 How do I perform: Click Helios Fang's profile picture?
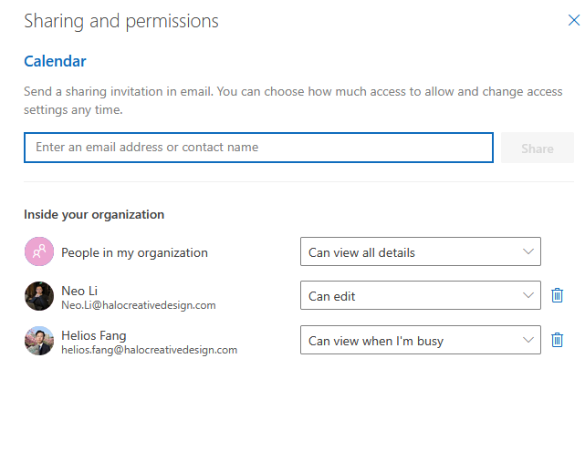click(x=39, y=341)
